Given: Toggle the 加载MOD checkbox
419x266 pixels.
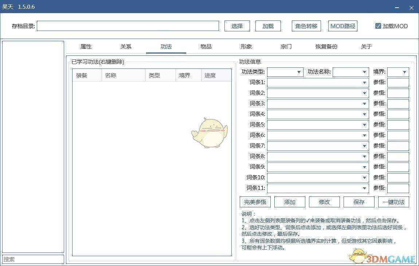Looking at the screenshot, I should click(391, 26).
